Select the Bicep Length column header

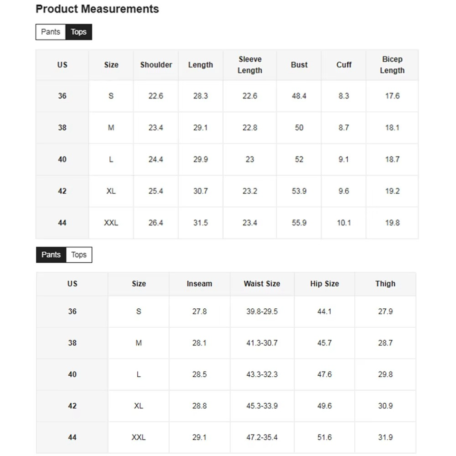coord(392,65)
